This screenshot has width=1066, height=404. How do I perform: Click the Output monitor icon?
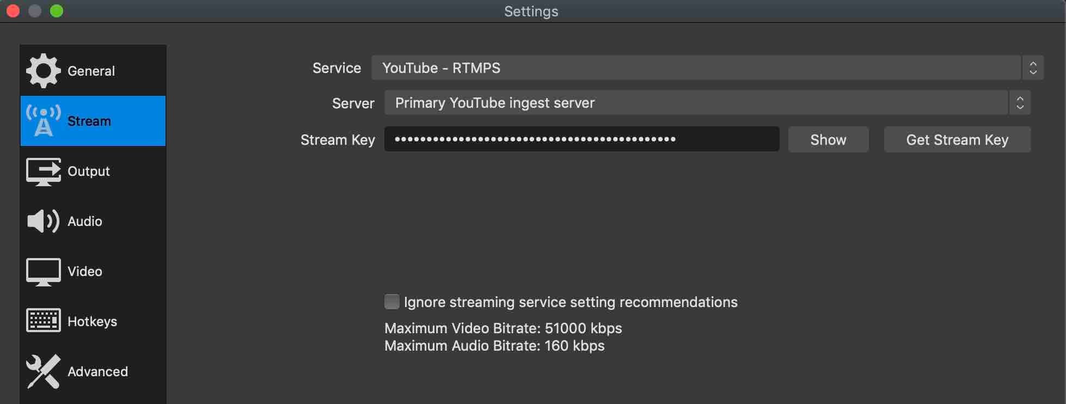tap(42, 171)
